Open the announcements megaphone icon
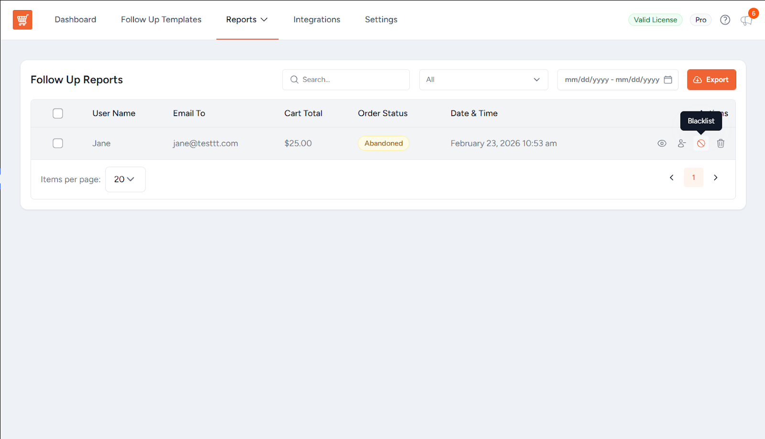The image size is (765, 439). (745, 21)
